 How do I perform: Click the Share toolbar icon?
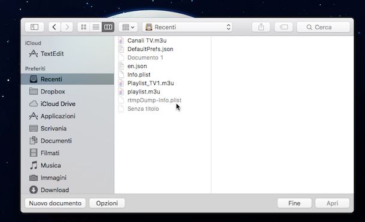(x=261, y=28)
